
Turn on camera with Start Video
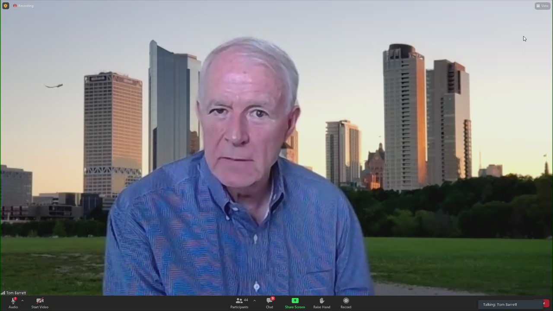[x=40, y=301]
